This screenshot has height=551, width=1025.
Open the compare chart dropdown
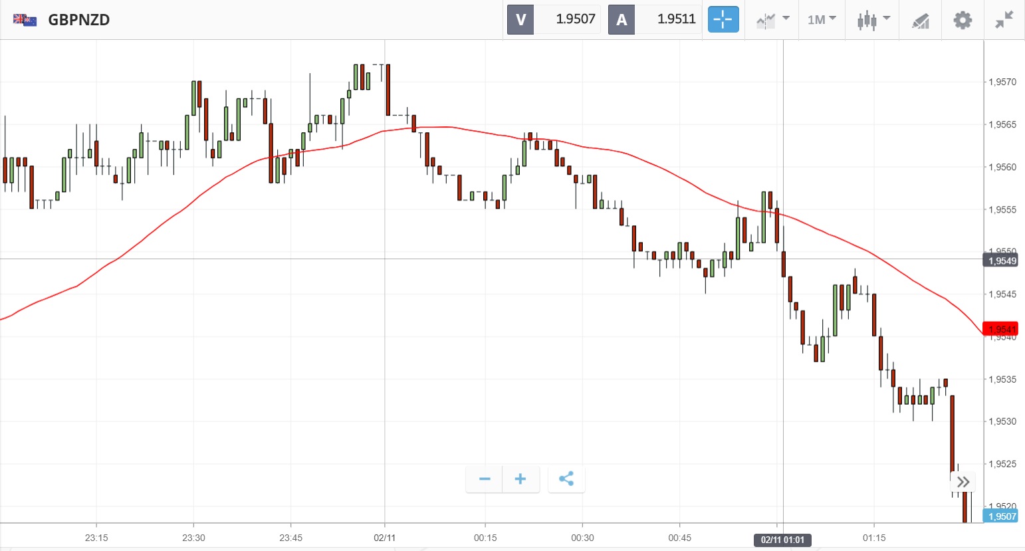pyautogui.click(x=772, y=19)
